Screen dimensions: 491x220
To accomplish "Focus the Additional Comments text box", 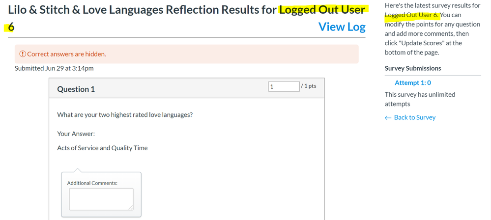I will (x=101, y=199).
